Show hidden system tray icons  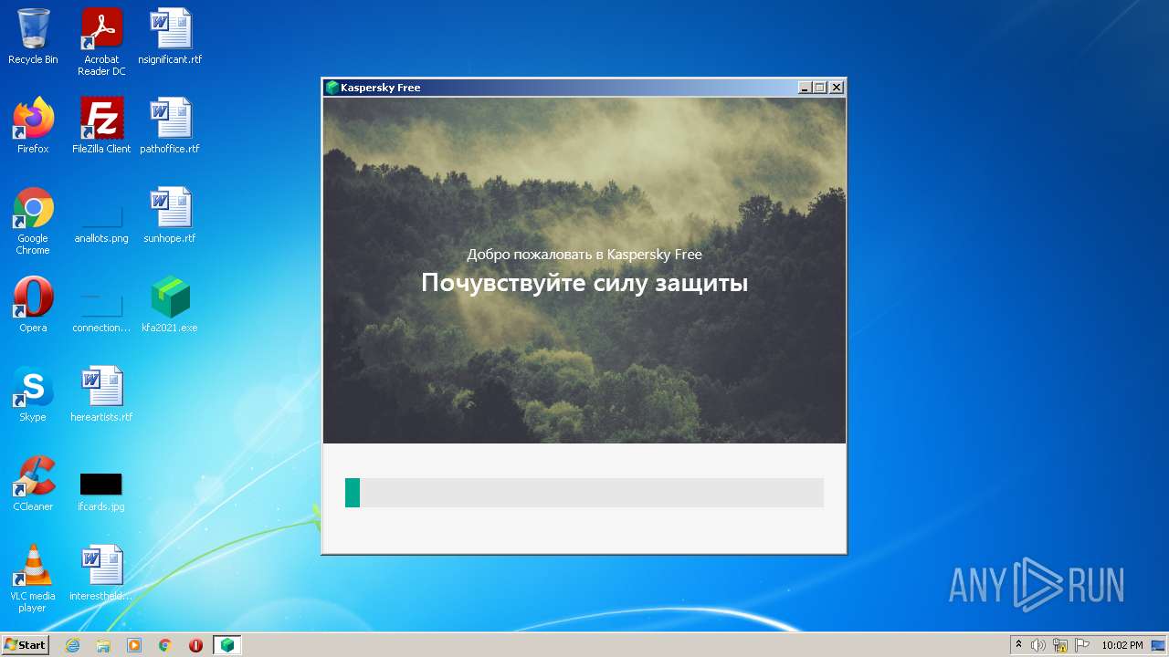pyautogui.click(x=1019, y=645)
